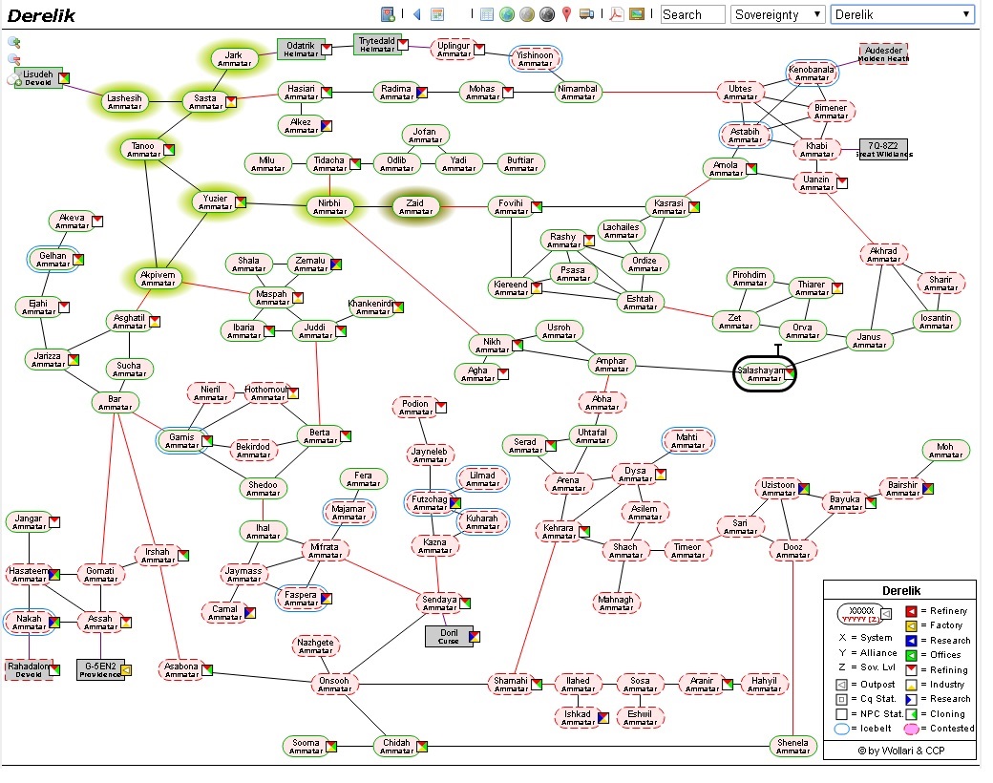Click the red map pin icon

pyautogui.click(x=567, y=14)
